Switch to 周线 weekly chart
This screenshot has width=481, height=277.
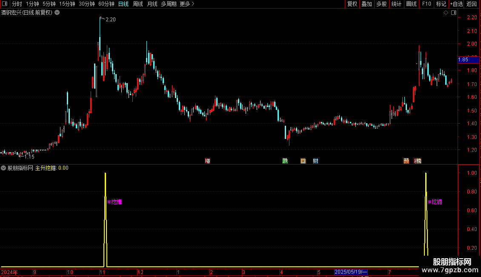[x=138, y=4]
